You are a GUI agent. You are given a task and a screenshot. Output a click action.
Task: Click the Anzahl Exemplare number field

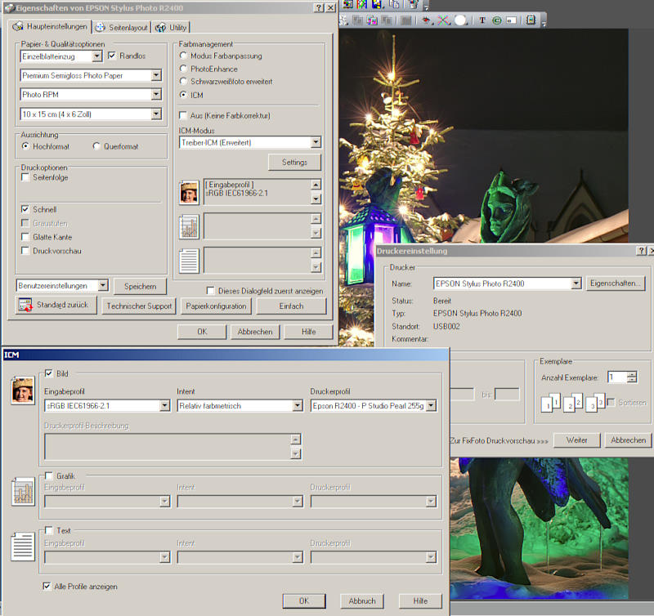(x=617, y=377)
